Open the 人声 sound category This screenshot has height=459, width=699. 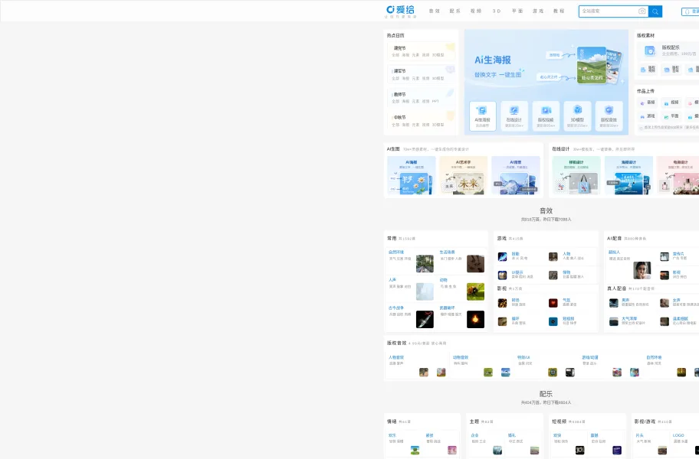click(x=392, y=280)
